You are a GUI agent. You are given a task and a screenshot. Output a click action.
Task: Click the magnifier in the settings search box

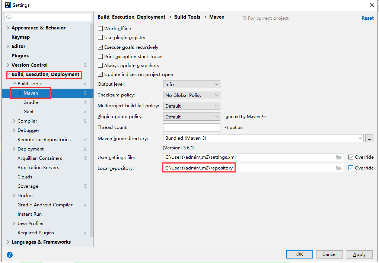(x=9, y=17)
